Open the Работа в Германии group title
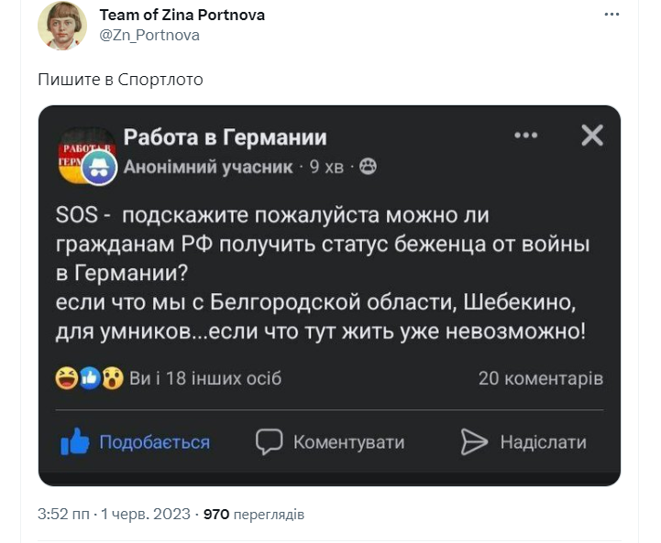The width and height of the screenshot is (661, 543). tap(226, 137)
